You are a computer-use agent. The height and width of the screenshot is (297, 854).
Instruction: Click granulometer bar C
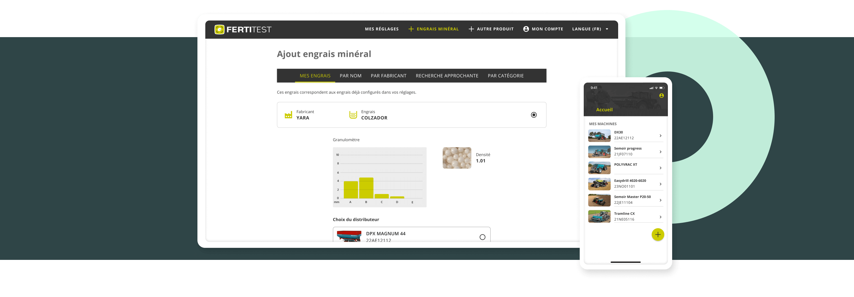coord(382,196)
